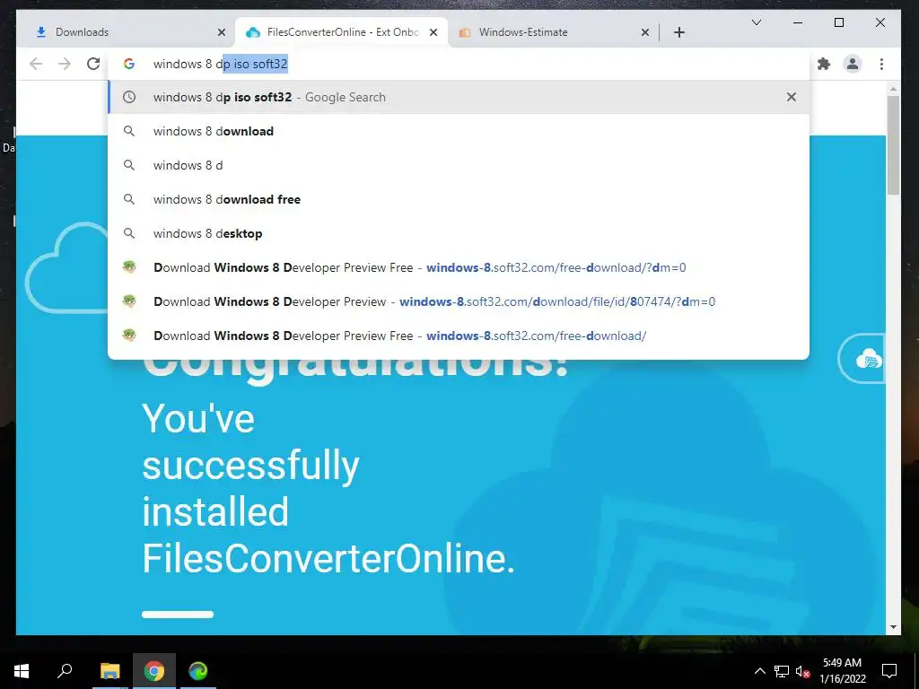
Task: Click the FilesConverterOnline cloud badge at right
Action: (862, 359)
